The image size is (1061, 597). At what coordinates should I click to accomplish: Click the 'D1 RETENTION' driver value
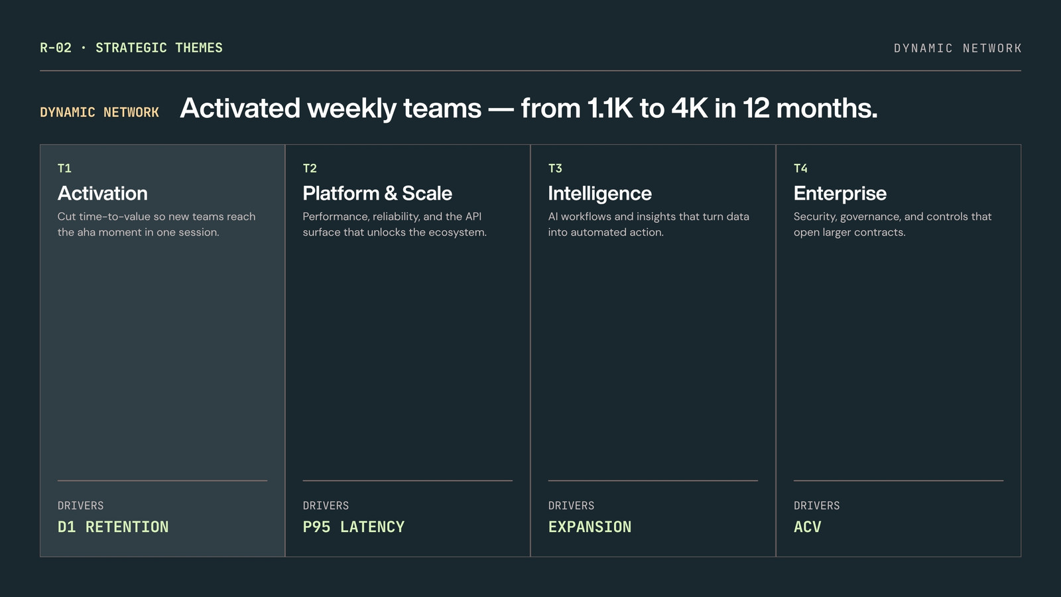click(x=113, y=527)
